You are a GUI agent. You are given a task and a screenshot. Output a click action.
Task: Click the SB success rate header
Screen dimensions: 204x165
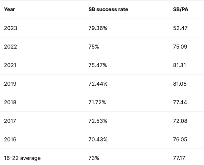click(108, 9)
